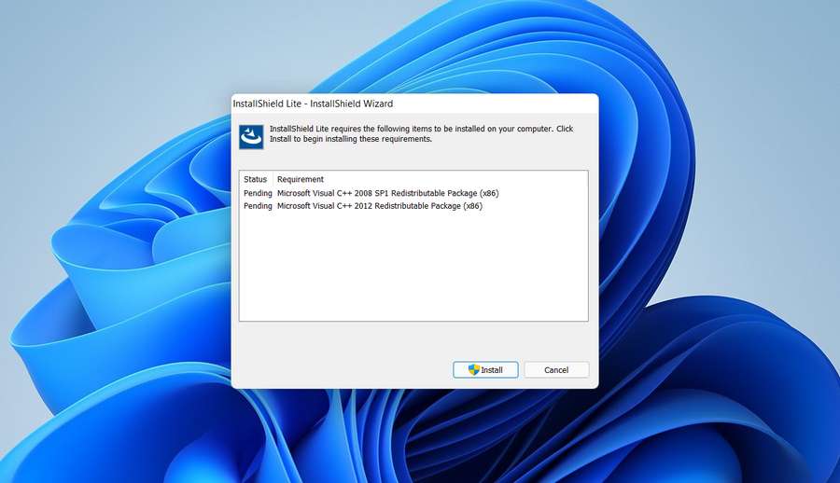
Task: Click the InstallShield Lite requirements description text
Action: click(x=421, y=134)
